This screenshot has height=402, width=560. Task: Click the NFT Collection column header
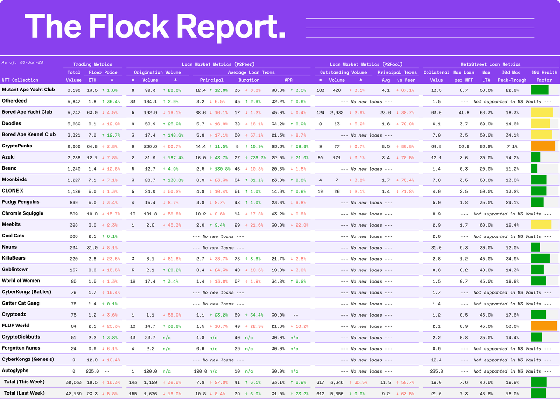click(20, 80)
